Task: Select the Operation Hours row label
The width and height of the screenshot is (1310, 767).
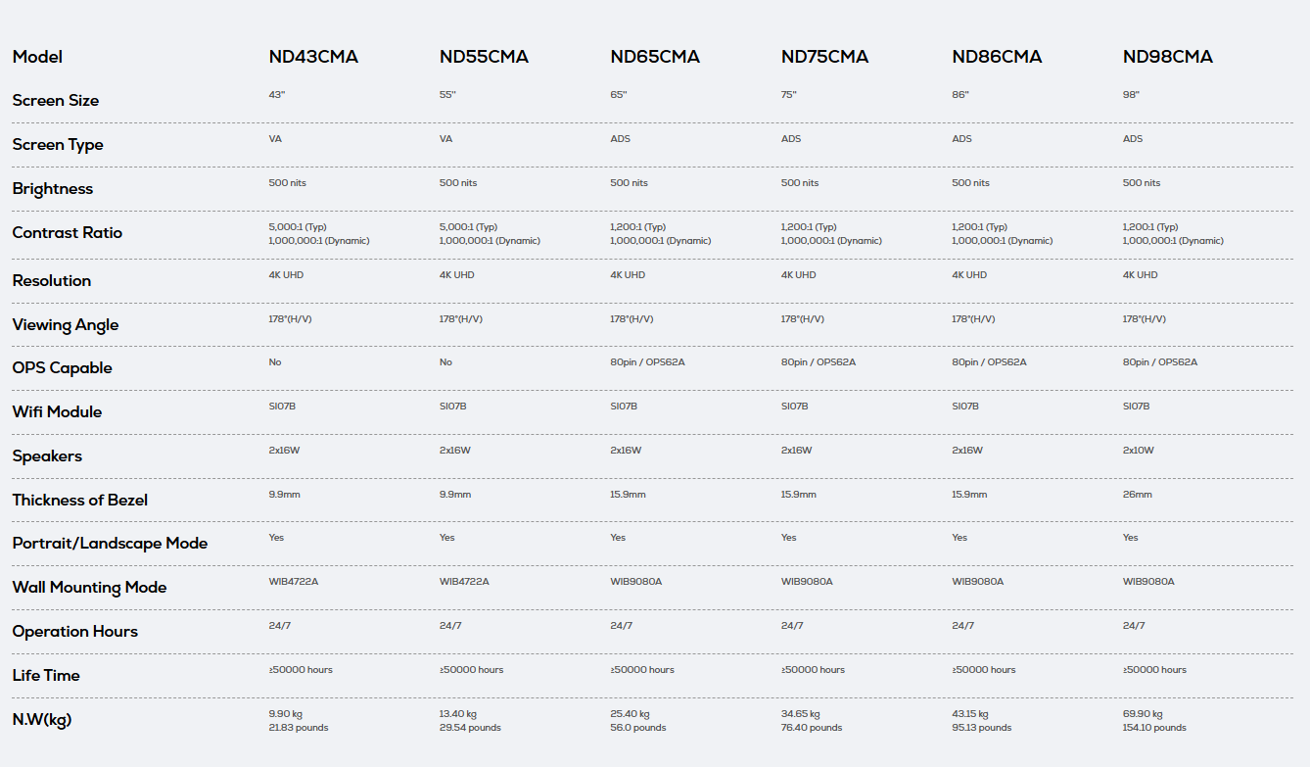Action: click(75, 632)
